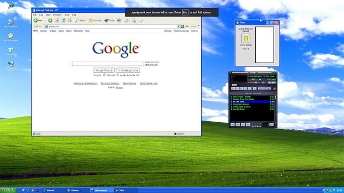Screen dimensions: 344x193
Task: Open the Language Tools link
Action: pos(151,65)
